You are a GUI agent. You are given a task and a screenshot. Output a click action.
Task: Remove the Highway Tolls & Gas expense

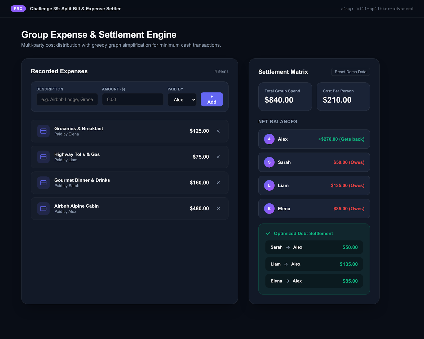[218, 157]
